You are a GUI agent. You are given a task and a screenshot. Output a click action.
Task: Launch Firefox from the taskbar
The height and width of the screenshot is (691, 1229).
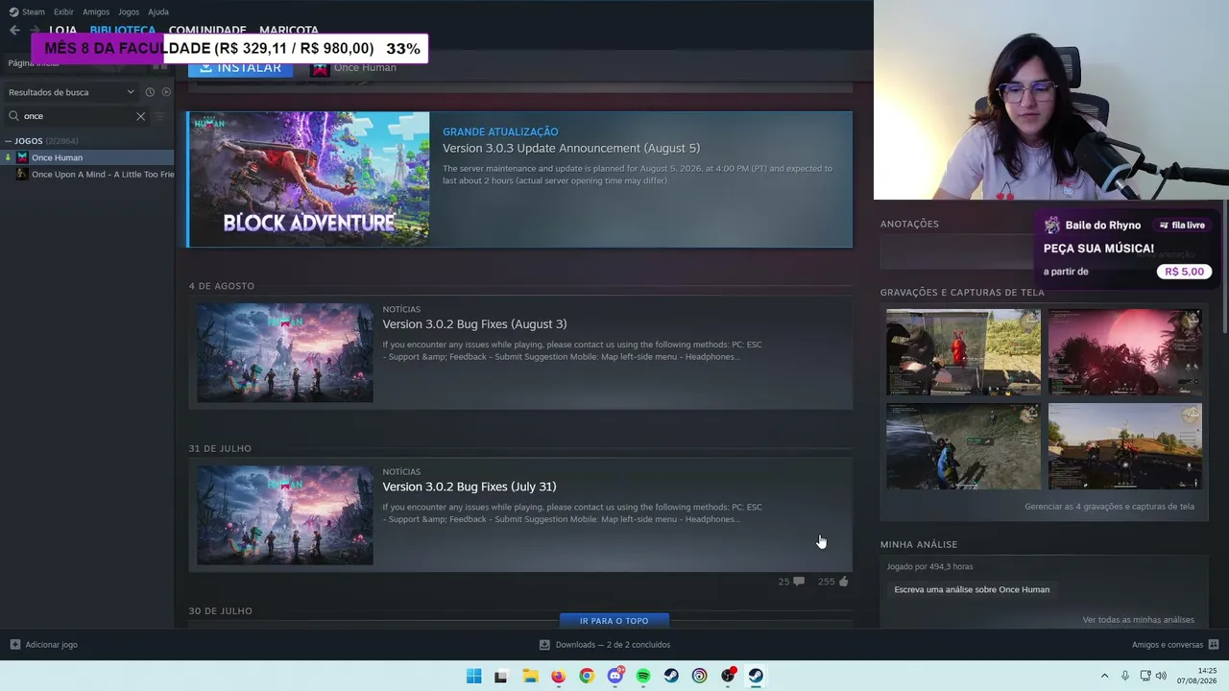click(558, 676)
